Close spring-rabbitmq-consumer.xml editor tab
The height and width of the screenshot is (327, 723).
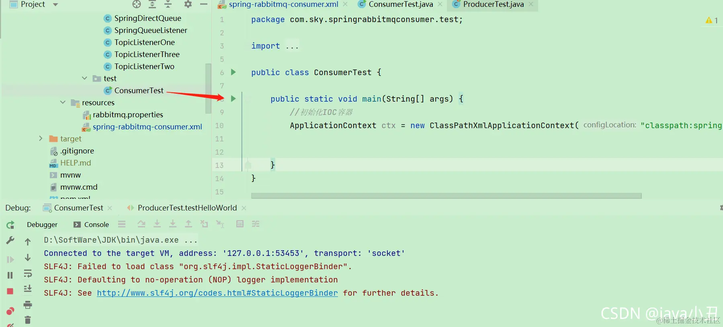(345, 4)
